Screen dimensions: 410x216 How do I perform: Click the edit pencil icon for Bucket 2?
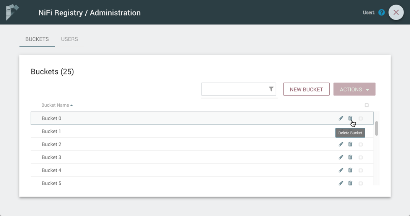point(341,145)
